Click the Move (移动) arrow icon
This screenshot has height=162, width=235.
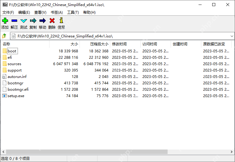[43, 21]
